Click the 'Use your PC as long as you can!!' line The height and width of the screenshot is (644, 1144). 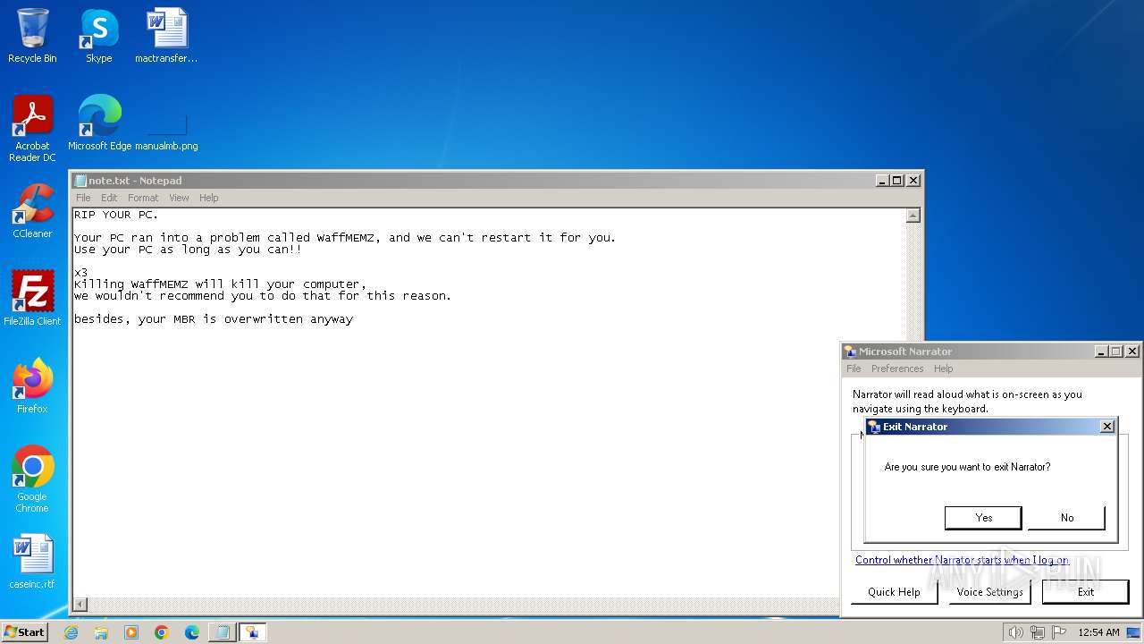[188, 250]
